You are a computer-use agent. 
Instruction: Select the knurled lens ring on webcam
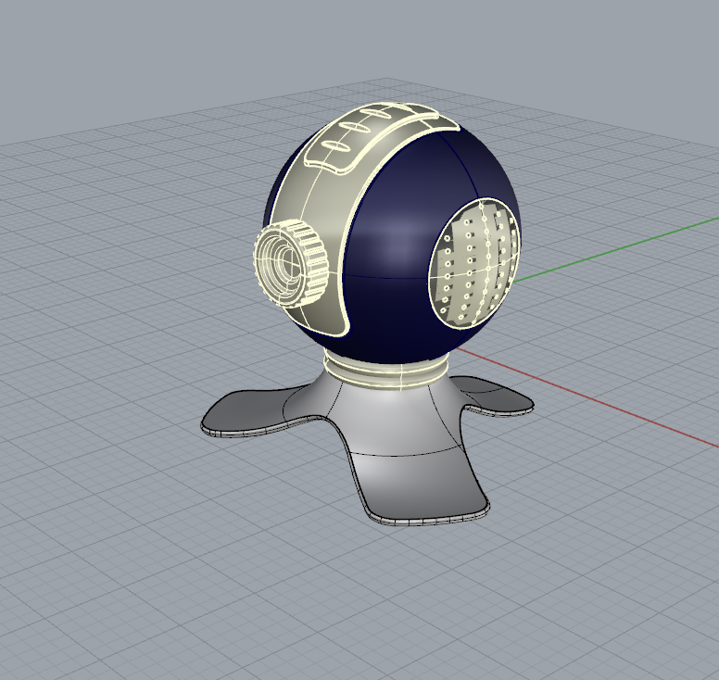(291, 263)
